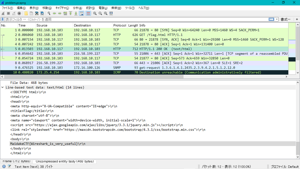
Task: Open the filter history dropdown arrow
Action: click(277, 19)
